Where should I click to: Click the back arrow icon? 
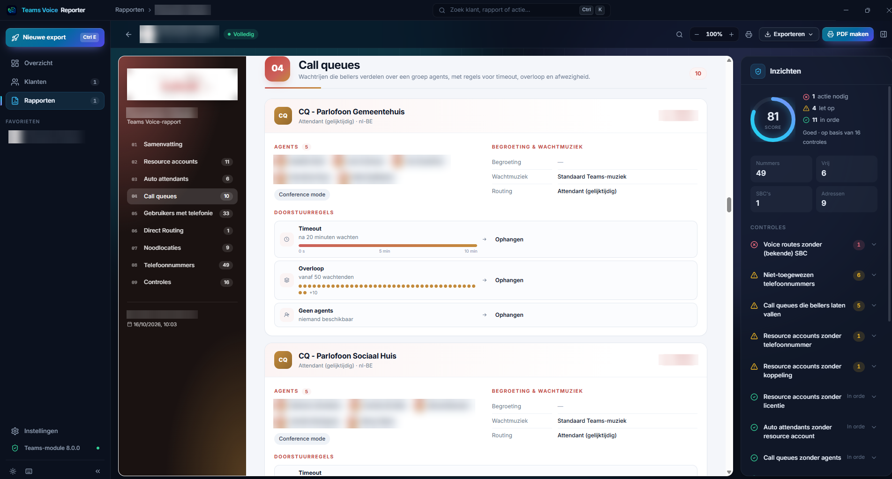click(128, 34)
